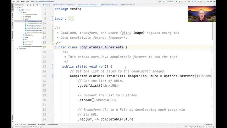
Task: Open the TODO tool window
Action: 23,124
